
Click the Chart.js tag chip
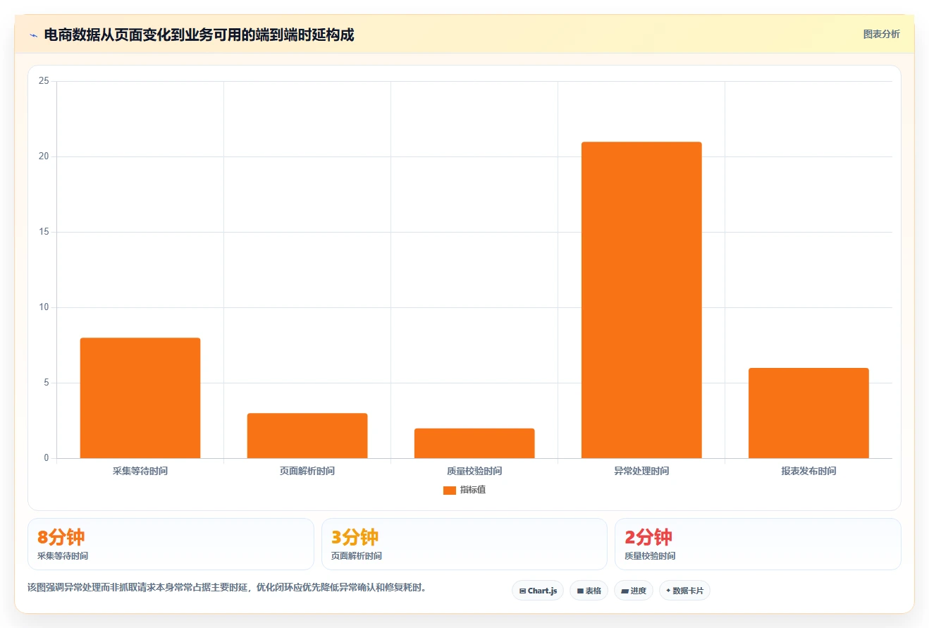[x=538, y=591]
